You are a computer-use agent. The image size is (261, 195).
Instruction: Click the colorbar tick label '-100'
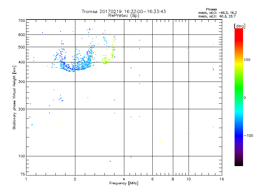click(x=248, y=136)
